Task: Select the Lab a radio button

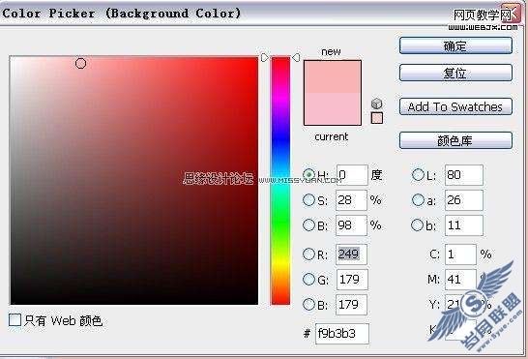Action: click(x=418, y=200)
